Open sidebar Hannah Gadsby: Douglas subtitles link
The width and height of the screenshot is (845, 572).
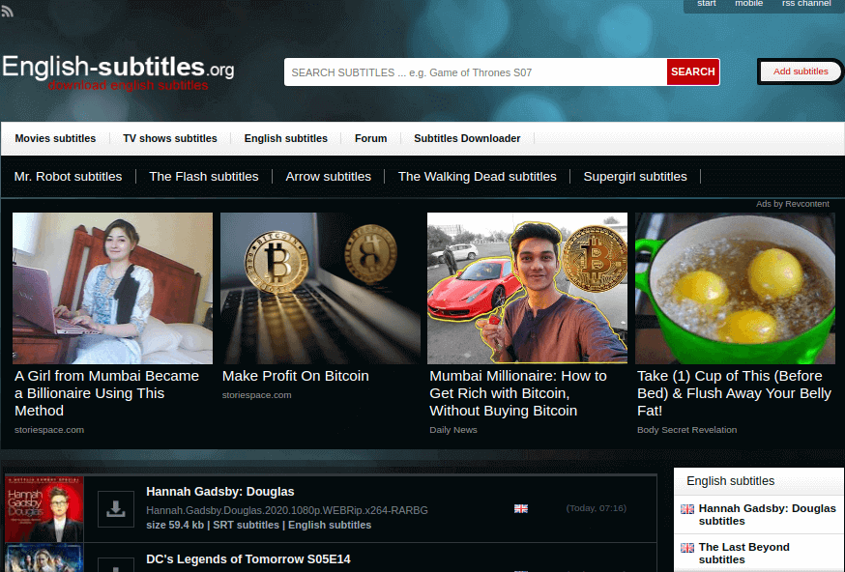767,514
